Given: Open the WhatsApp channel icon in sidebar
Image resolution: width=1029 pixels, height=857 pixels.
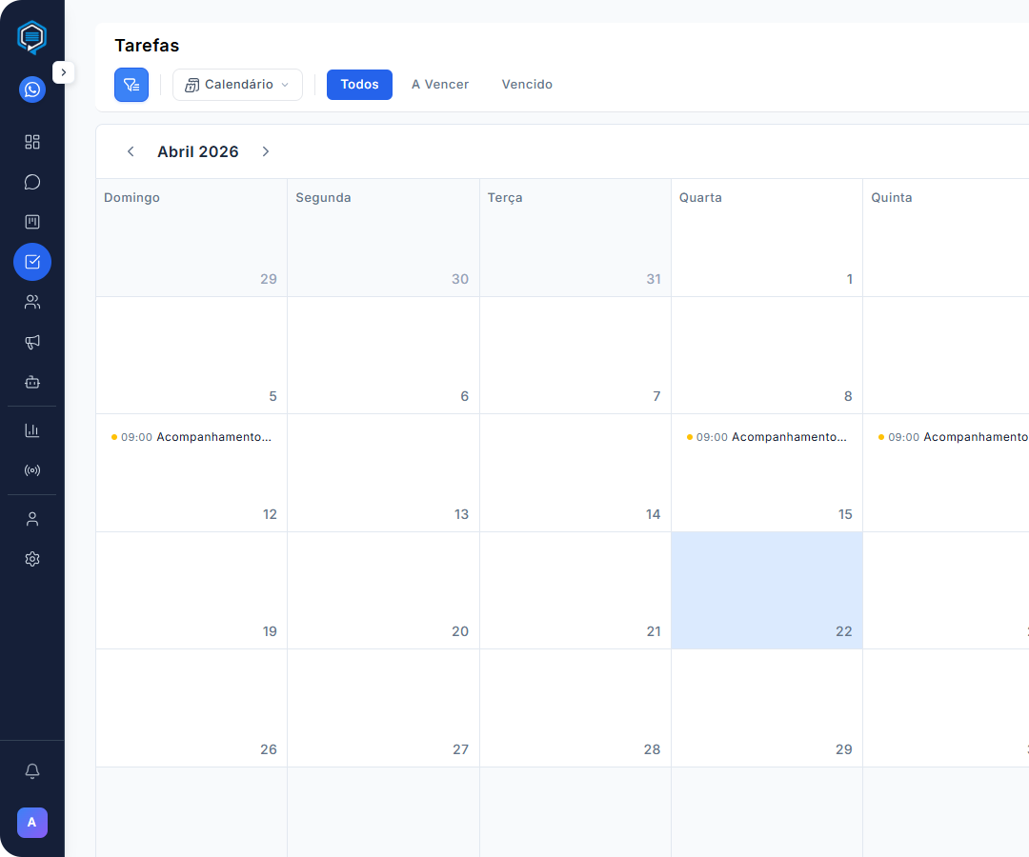Looking at the screenshot, I should pos(32,90).
